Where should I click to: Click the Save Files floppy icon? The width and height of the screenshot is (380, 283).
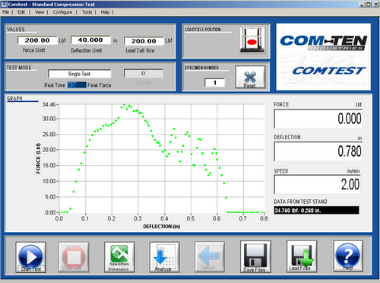click(255, 256)
